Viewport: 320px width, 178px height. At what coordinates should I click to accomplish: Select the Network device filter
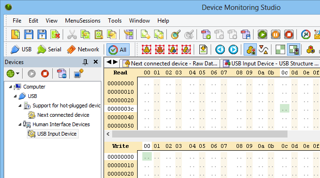pos(83,49)
